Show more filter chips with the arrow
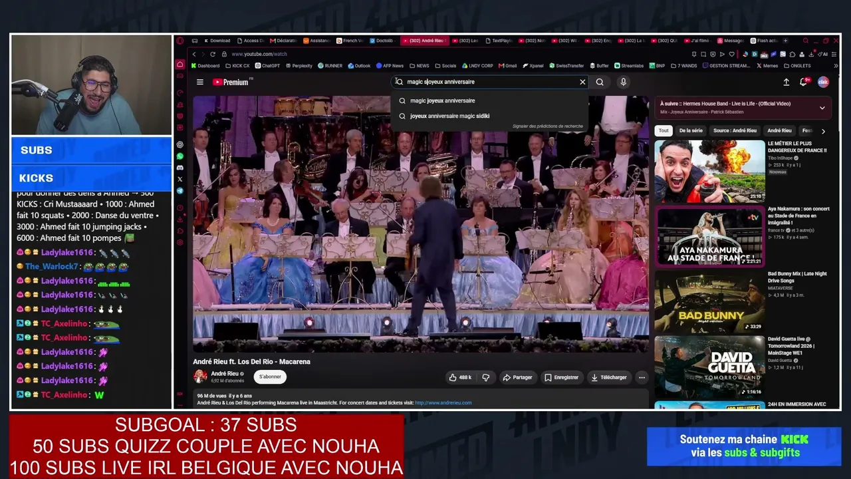Viewport: 851px width, 479px height. [823, 131]
